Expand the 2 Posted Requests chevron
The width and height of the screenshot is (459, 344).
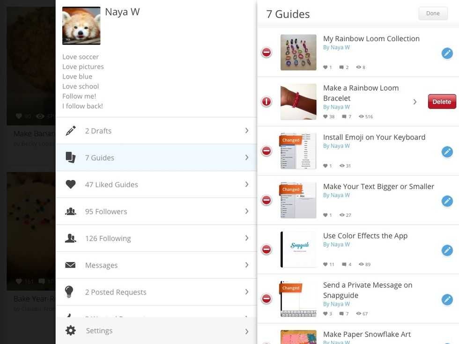pyautogui.click(x=247, y=292)
